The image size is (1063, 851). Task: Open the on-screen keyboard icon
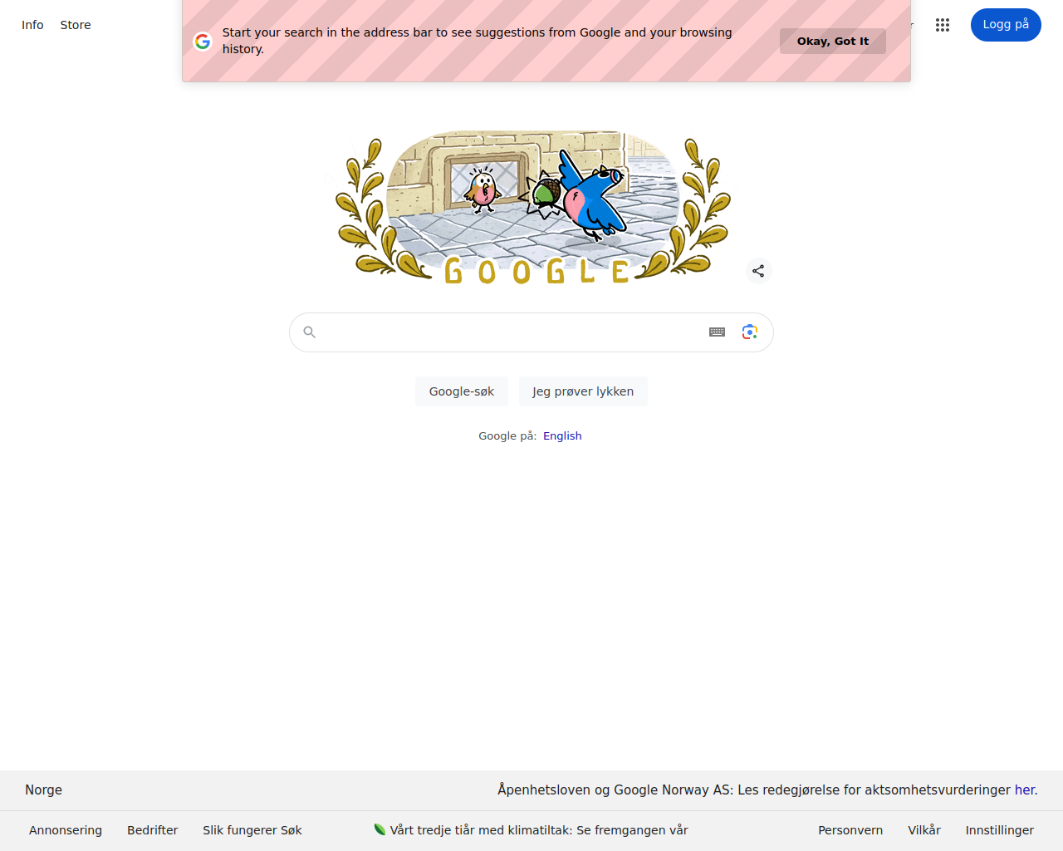pyautogui.click(x=718, y=332)
